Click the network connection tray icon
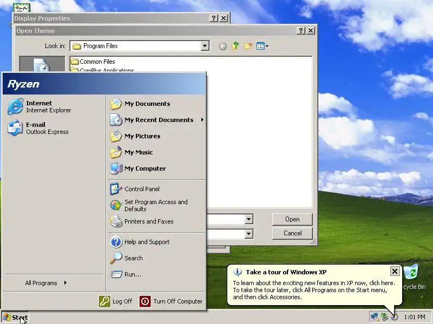This screenshot has width=433, height=324. pyautogui.click(x=375, y=317)
